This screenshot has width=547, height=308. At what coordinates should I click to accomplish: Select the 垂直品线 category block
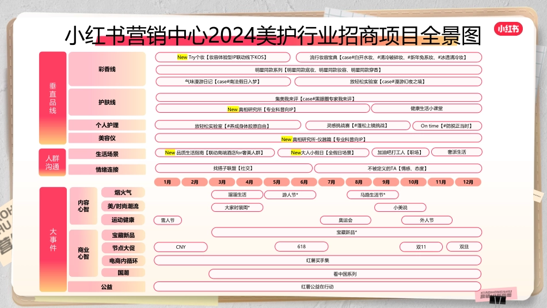(52, 98)
